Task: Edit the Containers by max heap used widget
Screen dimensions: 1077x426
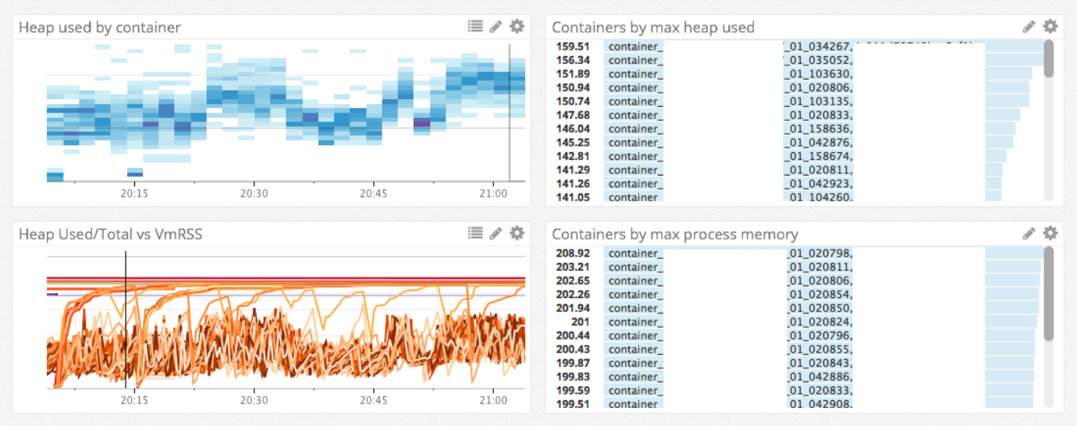Action: pyautogui.click(x=1029, y=27)
